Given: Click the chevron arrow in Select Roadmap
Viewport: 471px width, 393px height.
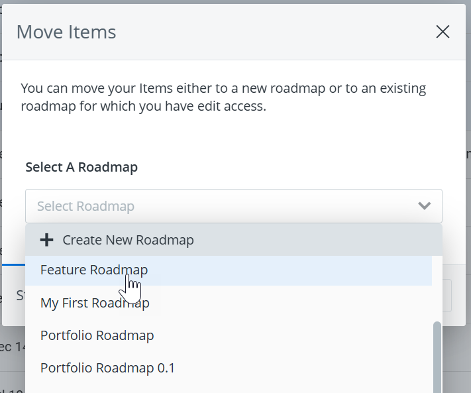Looking at the screenshot, I should 425,206.
